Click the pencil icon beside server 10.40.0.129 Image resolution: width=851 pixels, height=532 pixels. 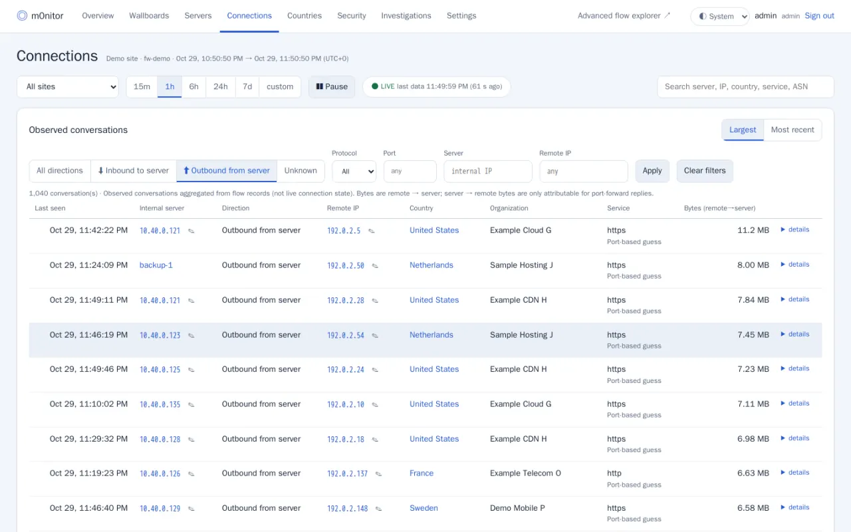191,509
